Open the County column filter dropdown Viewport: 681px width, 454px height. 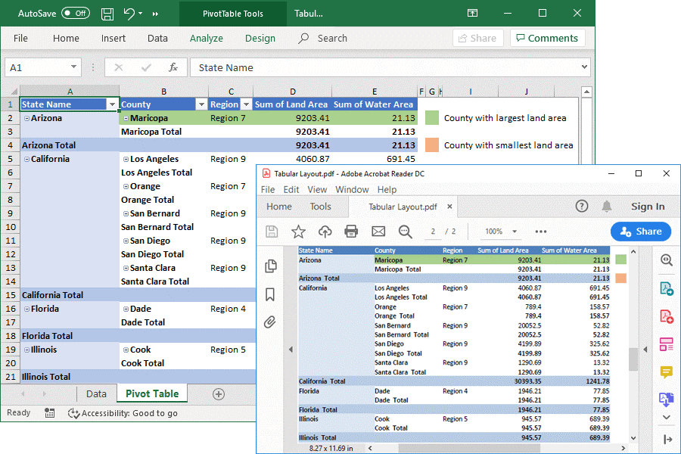(201, 104)
